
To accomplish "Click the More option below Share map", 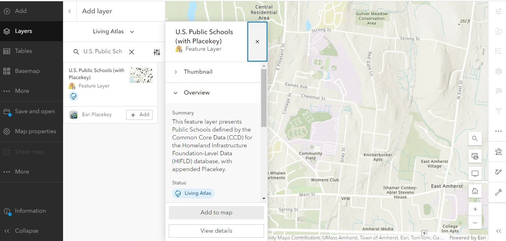I will (x=31, y=171).
